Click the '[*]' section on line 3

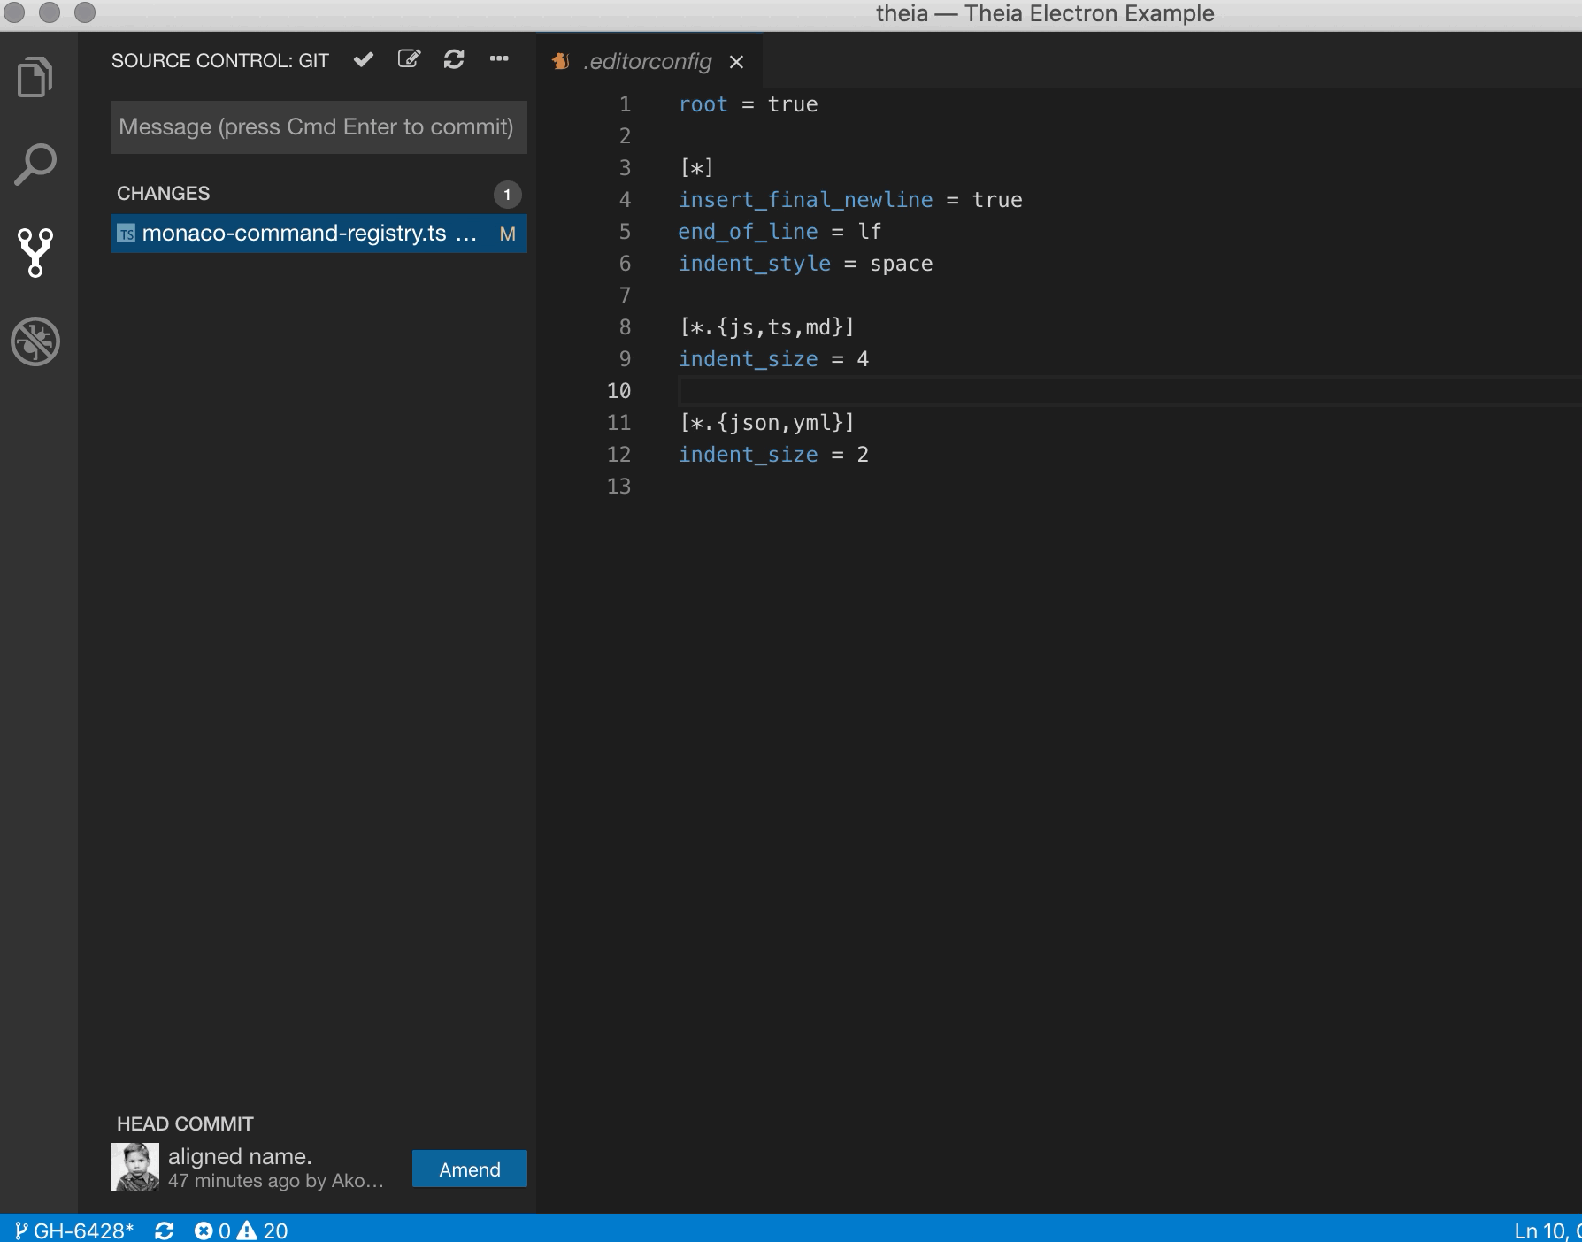pos(697,168)
